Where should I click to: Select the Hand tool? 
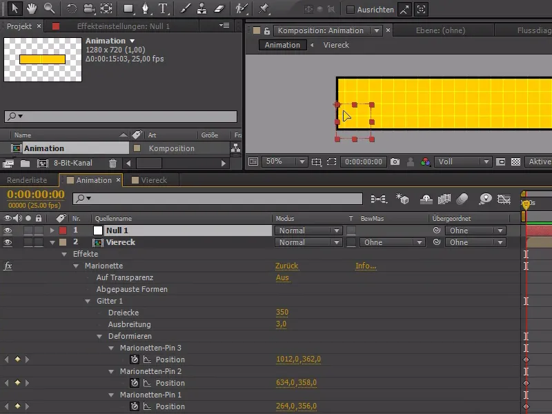[x=31, y=10]
